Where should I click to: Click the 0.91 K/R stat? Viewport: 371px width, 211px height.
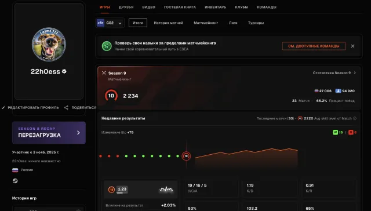pyautogui.click(x=310, y=188)
